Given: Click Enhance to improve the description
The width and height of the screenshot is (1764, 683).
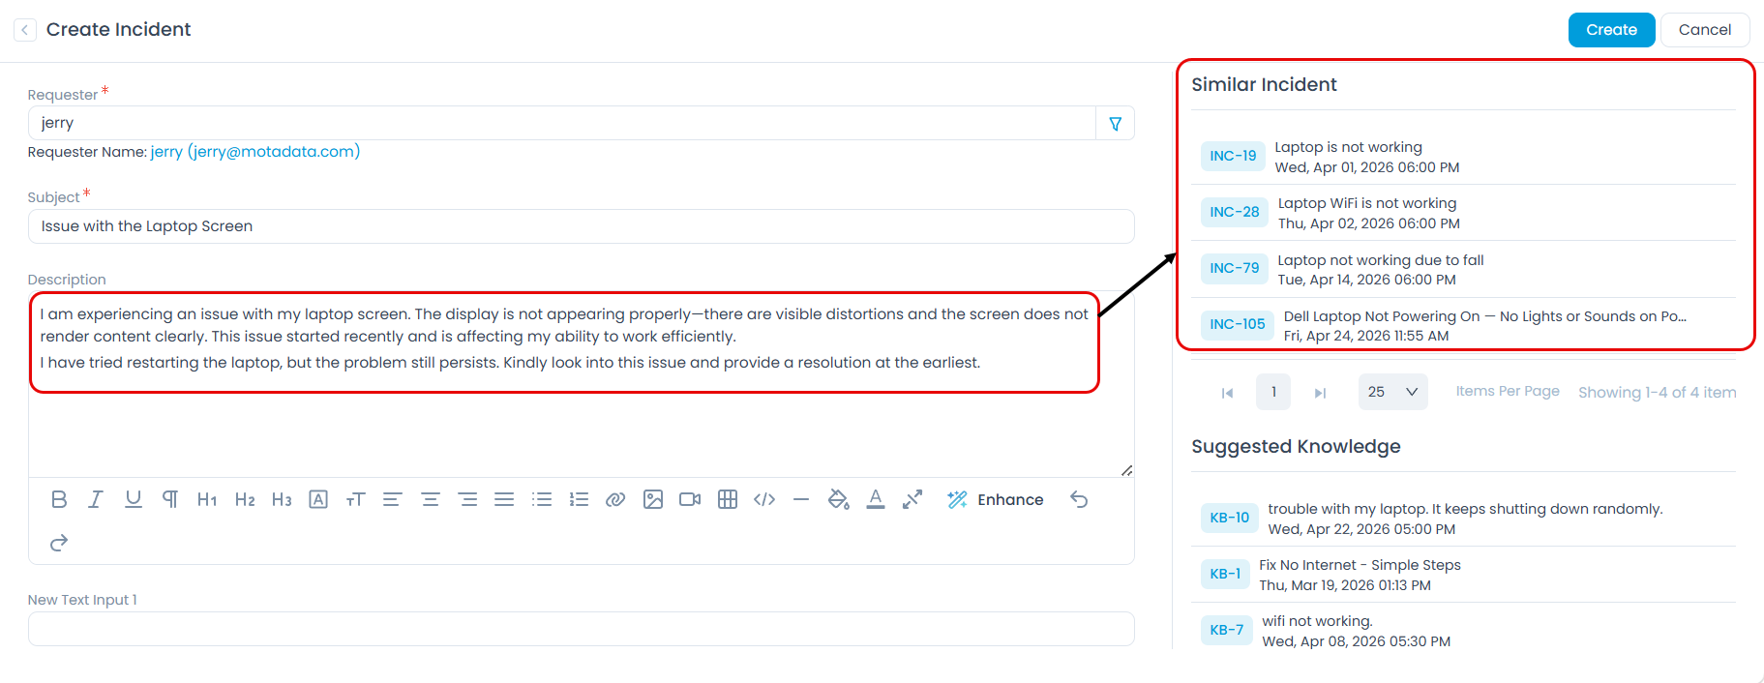Looking at the screenshot, I should 996,499.
